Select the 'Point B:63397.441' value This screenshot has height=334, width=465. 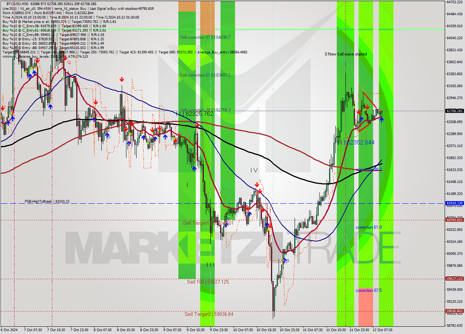click(x=48, y=13)
